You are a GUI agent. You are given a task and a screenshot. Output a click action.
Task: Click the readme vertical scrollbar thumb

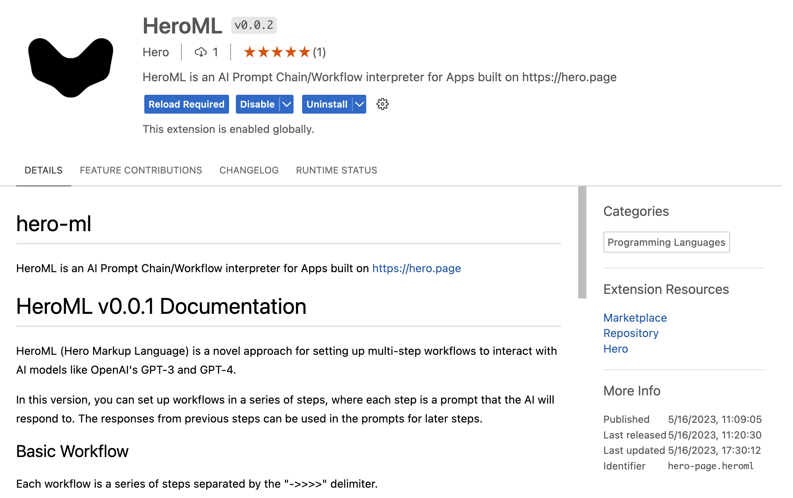point(582,242)
